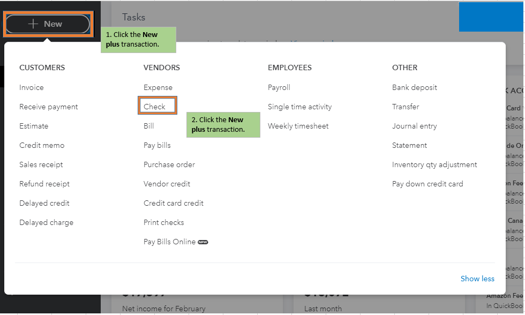Select Inventory qty adjustment
Screen dimensions: 525x315
pyautogui.click(x=434, y=164)
